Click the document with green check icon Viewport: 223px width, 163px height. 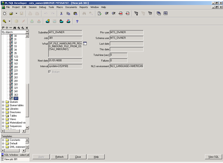click(x=99, y=14)
